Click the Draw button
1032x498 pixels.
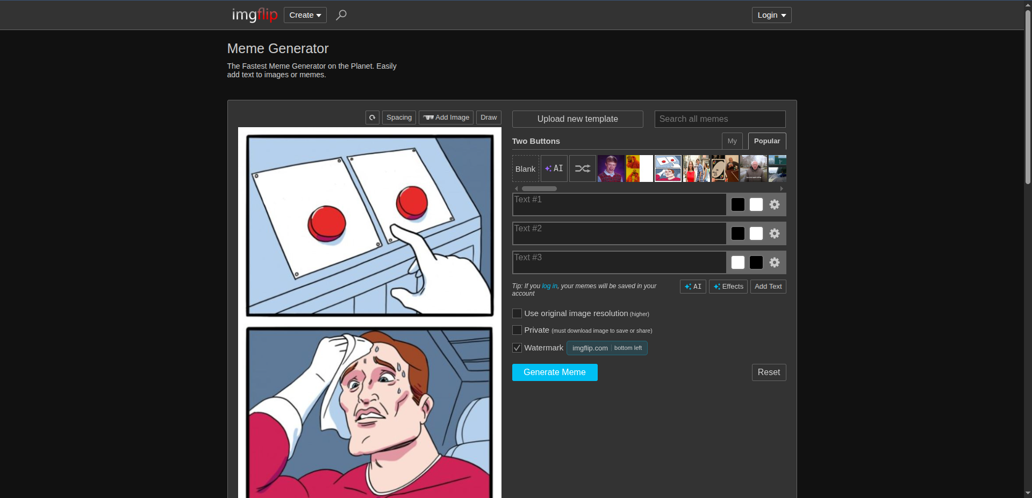click(x=489, y=118)
